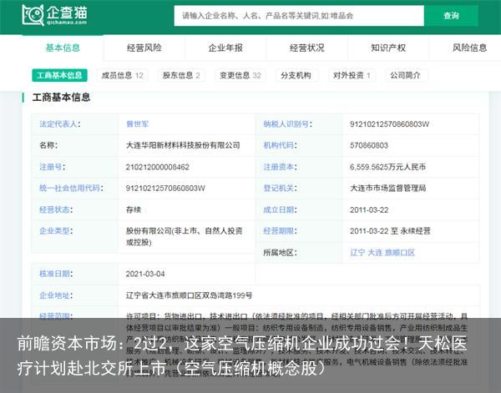Click registration number 210212000008462
The height and width of the screenshot is (393, 501).
pyautogui.click(x=158, y=167)
